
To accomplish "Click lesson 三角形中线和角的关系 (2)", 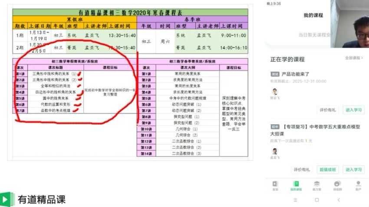I will coord(54,80).
